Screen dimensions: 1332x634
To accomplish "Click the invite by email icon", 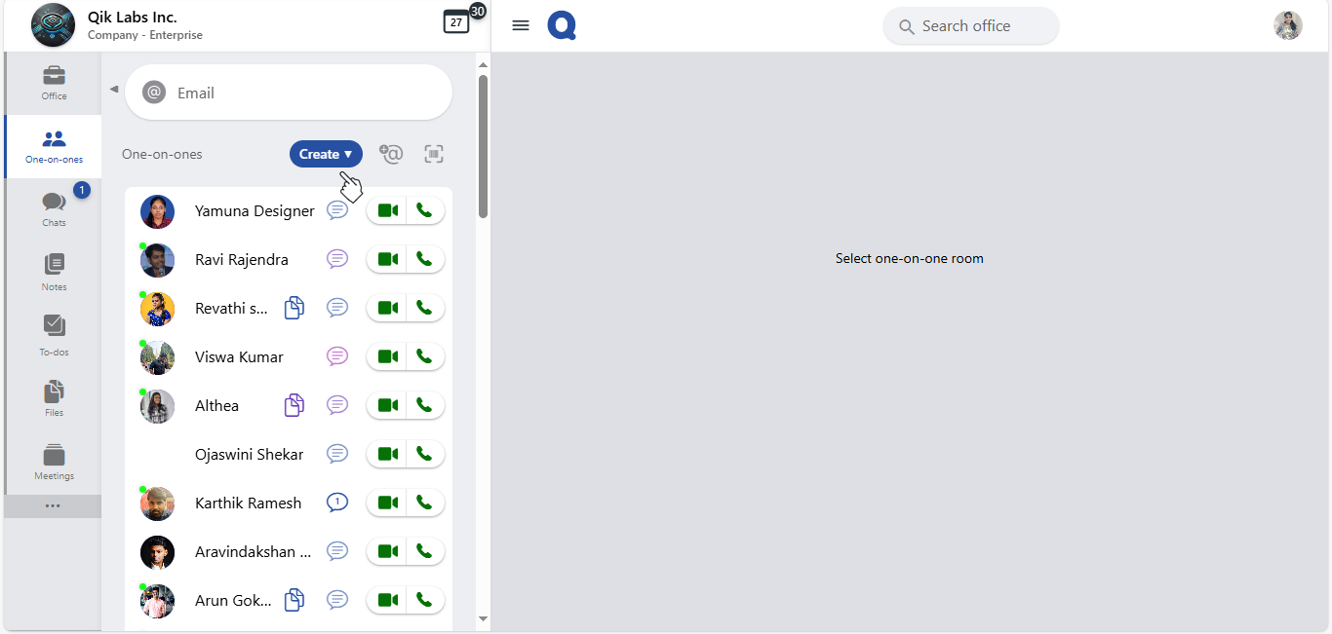I will point(391,154).
